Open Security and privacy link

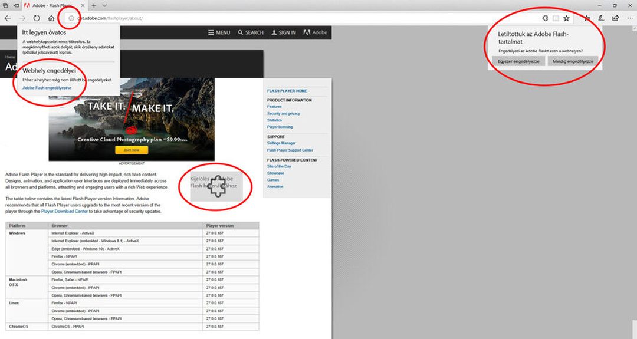point(283,114)
